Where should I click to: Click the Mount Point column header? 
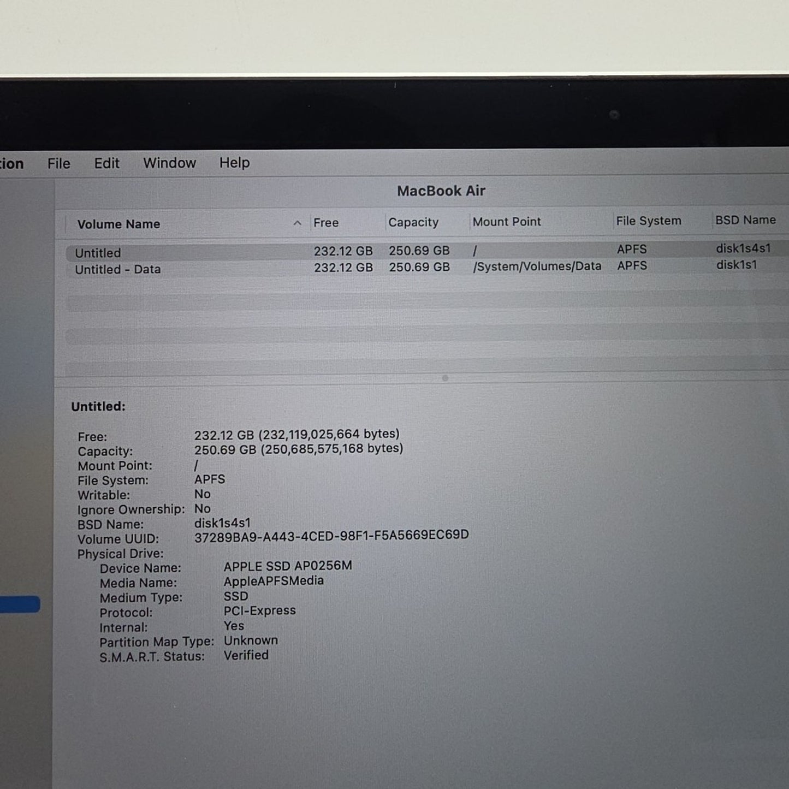[507, 222]
